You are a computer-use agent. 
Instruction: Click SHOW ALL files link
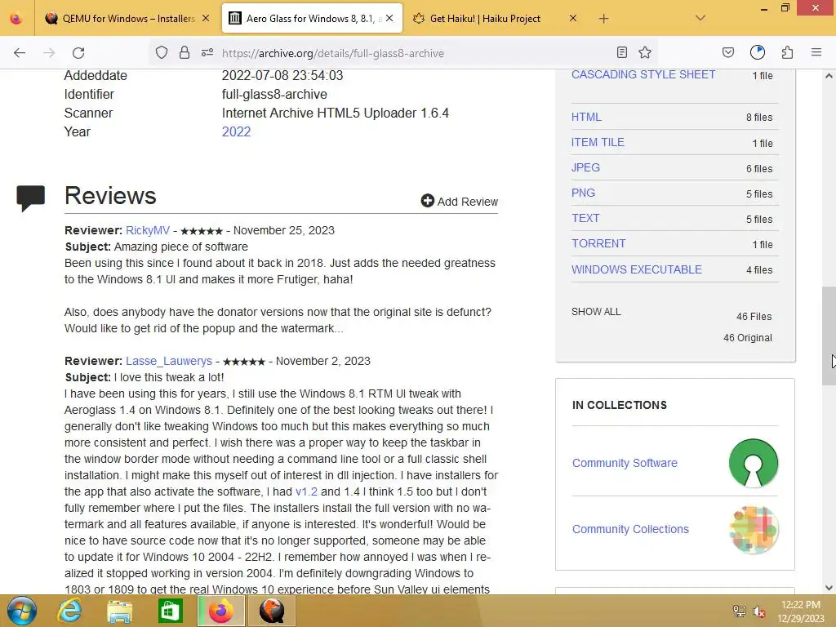[596, 312]
